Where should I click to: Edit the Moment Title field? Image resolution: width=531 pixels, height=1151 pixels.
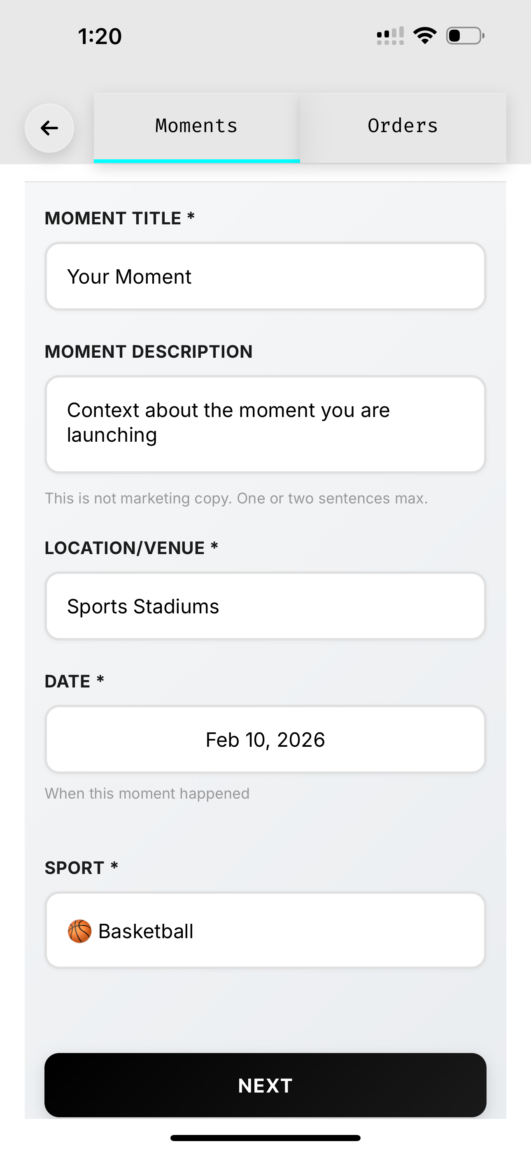(x=265, y=276)
